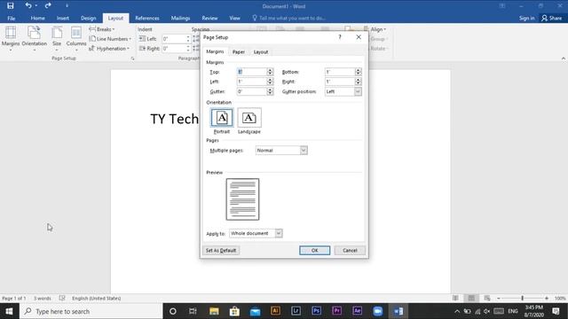Click Sign in link
The image size is (568, 319).
click(x=526, y=18)
